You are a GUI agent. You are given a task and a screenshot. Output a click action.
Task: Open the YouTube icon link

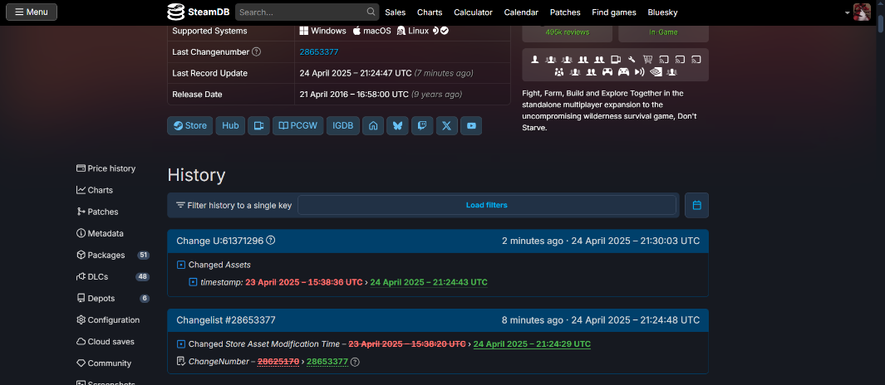pos(471,126)
